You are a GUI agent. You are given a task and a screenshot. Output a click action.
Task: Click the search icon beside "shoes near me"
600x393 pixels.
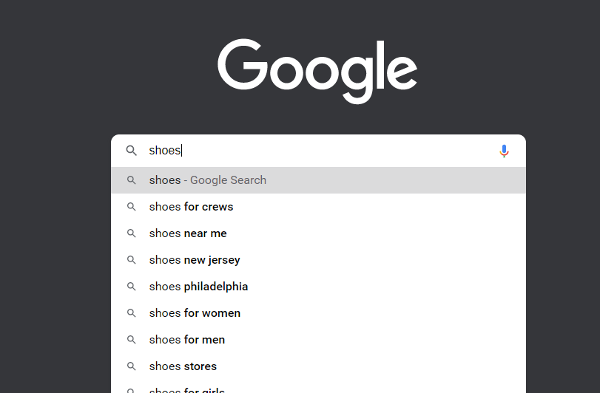point(132,233)
